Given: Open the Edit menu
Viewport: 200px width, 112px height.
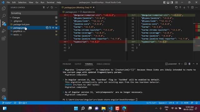Looking at the screenshot, I should (x=14, y=2).
